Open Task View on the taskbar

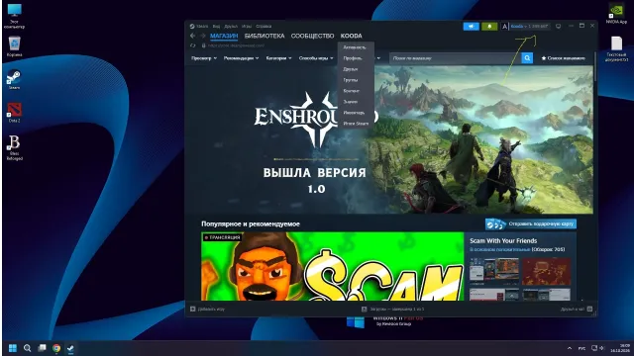tap(42, 348)
